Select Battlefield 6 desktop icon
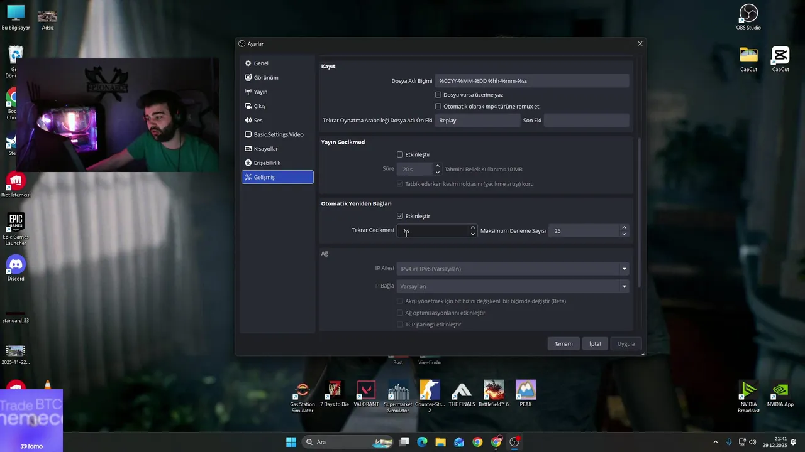805x452 pixels. tap(494, 394)
